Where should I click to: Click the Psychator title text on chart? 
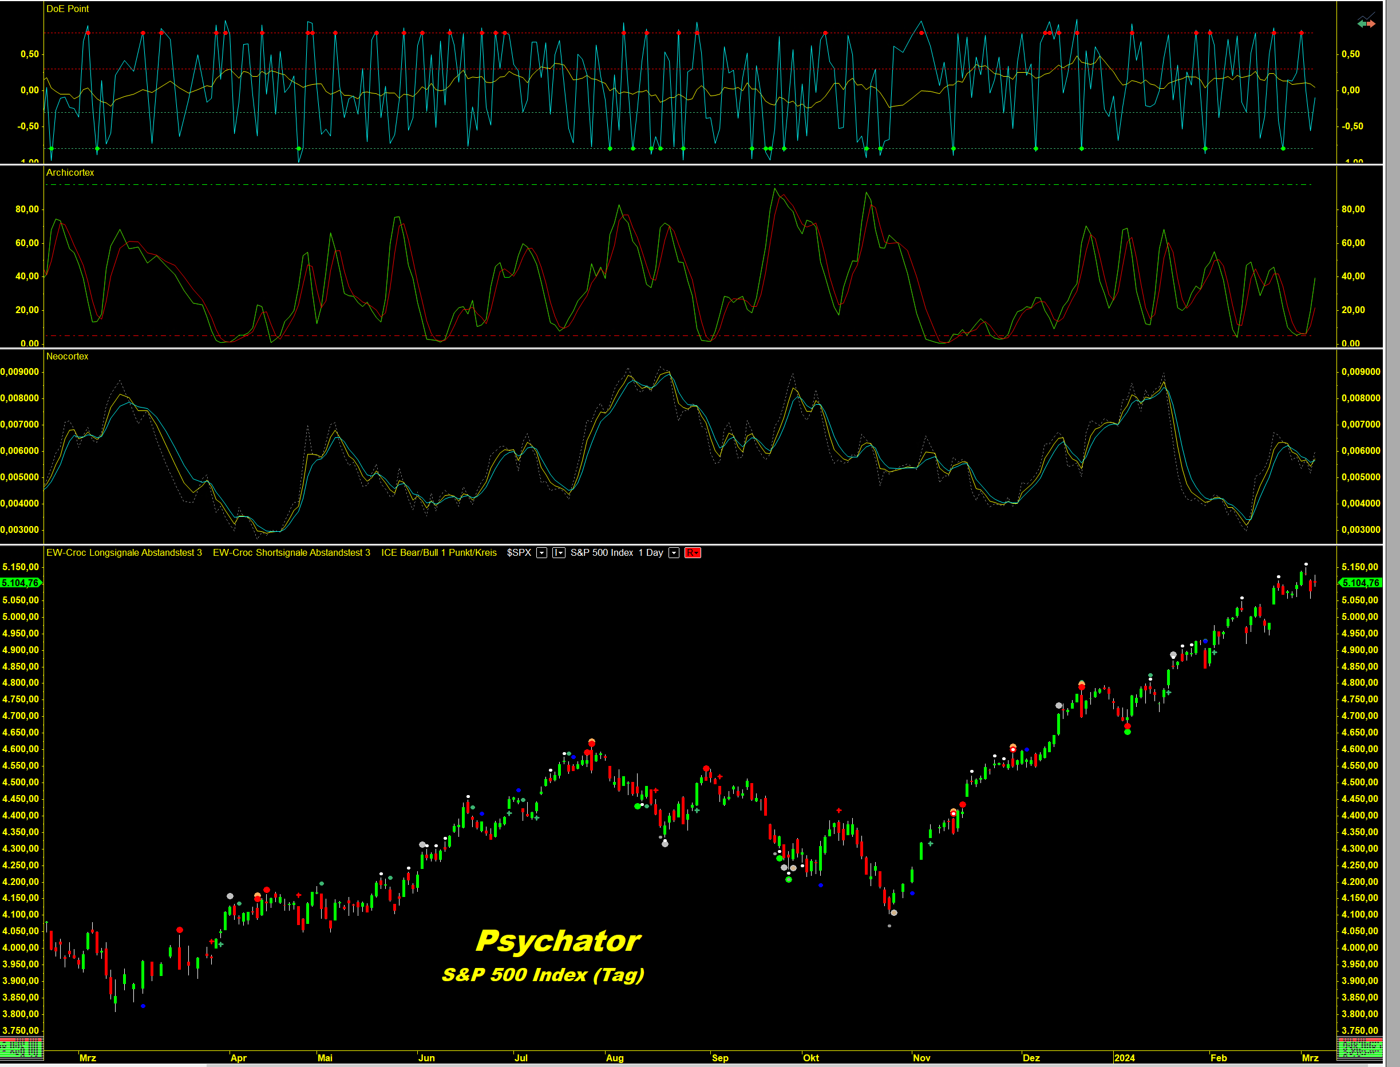558,941
